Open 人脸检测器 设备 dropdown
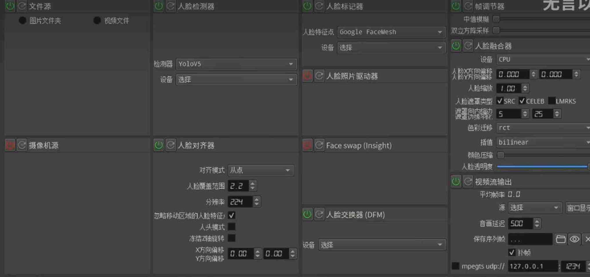 pyautogui.click(x=236, y=79)
